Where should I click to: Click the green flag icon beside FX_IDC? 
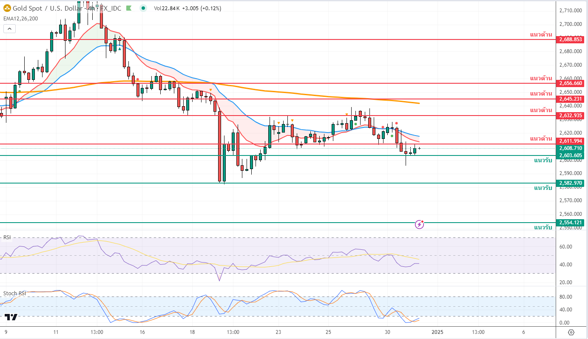pos(129,8)
